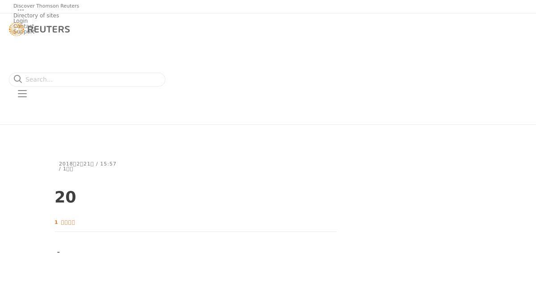536x281 pixels.
Task: Go to the Login link
Action: (21, 21)
